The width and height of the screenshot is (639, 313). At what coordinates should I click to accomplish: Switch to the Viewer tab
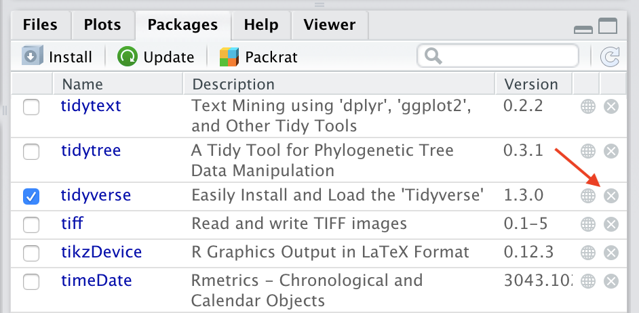[329, 26]
